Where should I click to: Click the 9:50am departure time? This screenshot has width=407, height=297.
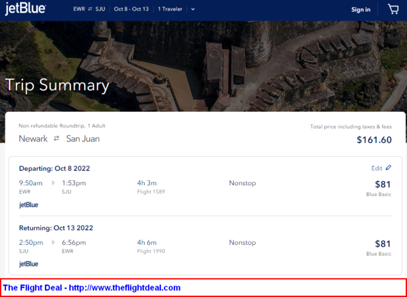[x=30, y=183]
